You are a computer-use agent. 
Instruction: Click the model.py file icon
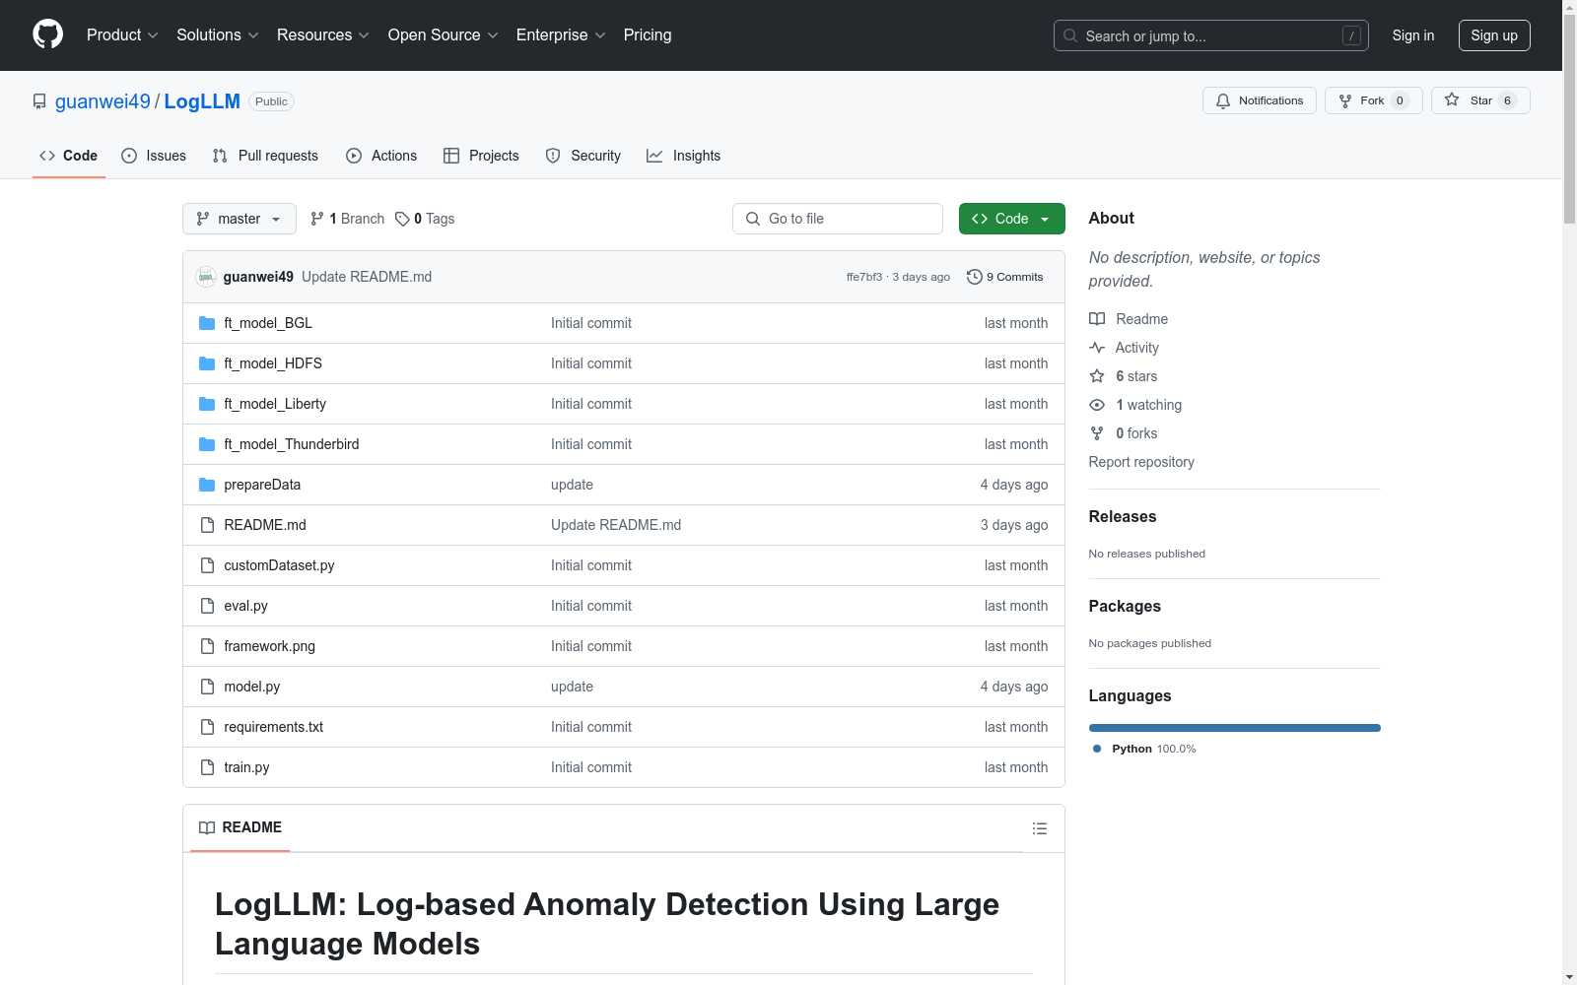point(207,687)
